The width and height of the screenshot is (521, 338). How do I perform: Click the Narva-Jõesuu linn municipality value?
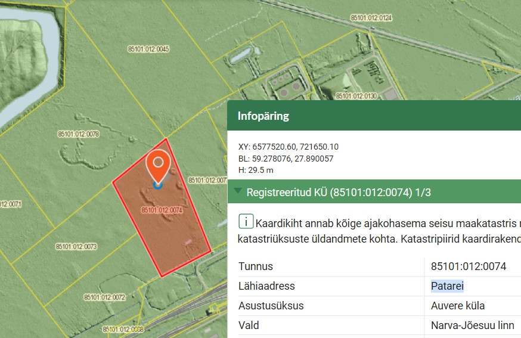[472, 325]
